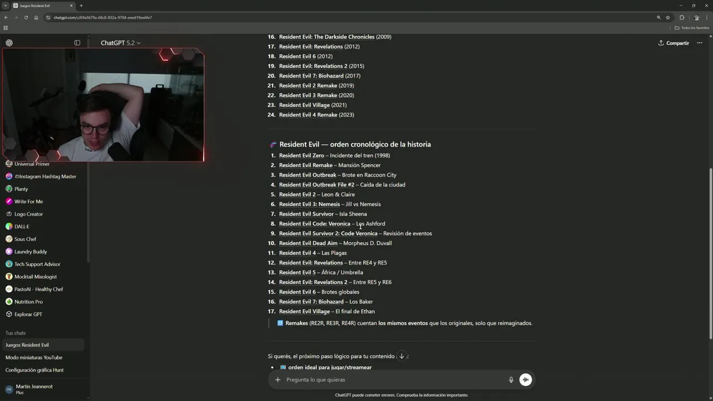Open the conversation options three-dot menu
This screenshot has height=401, width=713.
point(700,43)
